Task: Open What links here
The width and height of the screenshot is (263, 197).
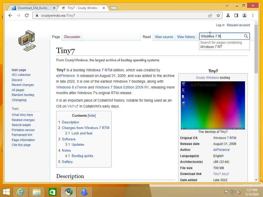Action: (x=22, y=115)
